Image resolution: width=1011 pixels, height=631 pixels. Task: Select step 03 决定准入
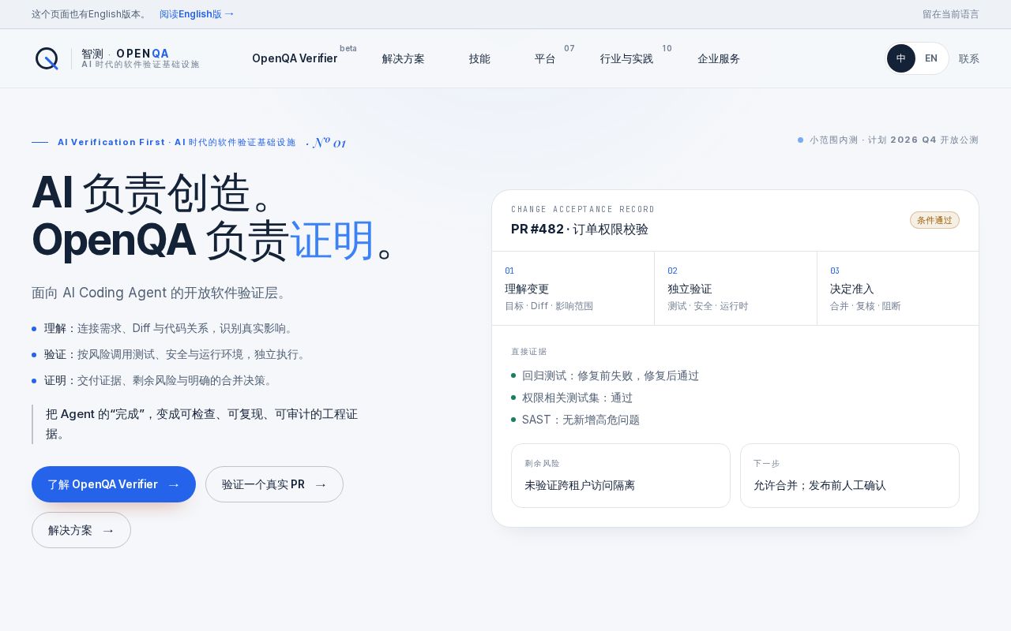[x=898, y=289]
